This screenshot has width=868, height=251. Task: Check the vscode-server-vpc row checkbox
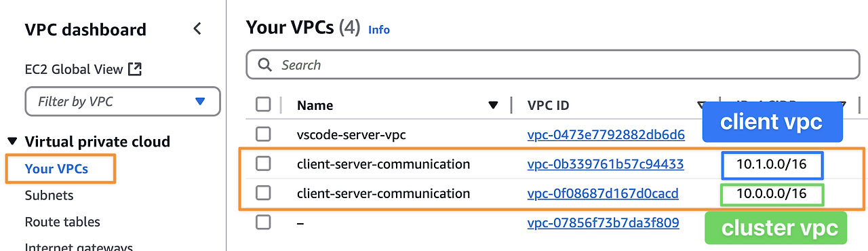tap(263, 134)
